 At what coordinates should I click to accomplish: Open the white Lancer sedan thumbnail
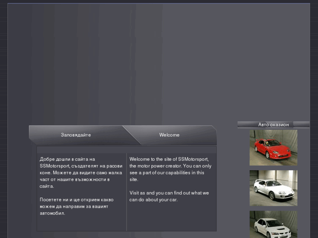coord(273,224)
